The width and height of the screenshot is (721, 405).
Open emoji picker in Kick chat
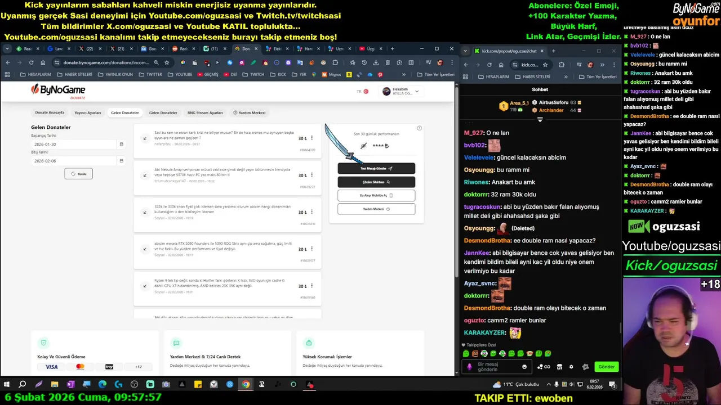click(x=524, y=367)
